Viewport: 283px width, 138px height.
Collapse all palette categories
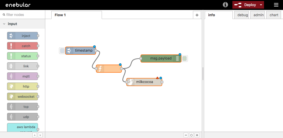tap(35, 135)
